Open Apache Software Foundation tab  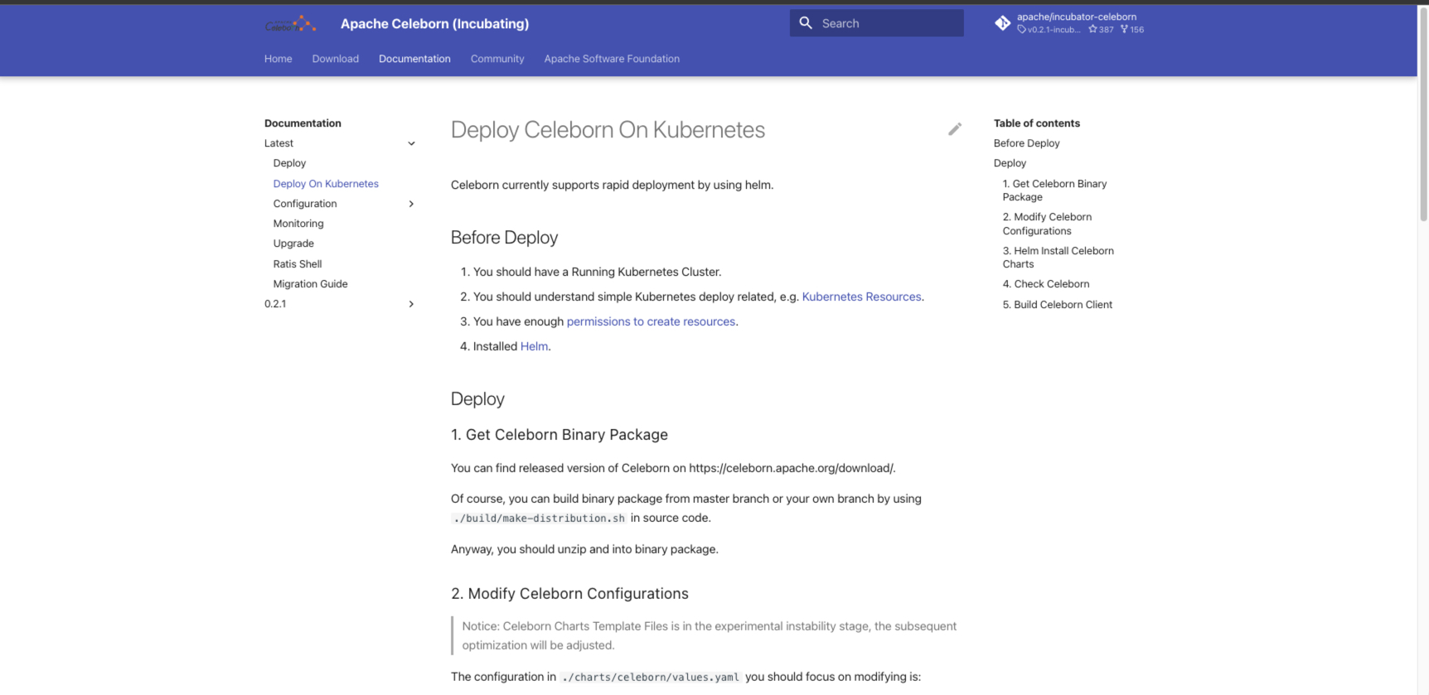coord(612,59)
